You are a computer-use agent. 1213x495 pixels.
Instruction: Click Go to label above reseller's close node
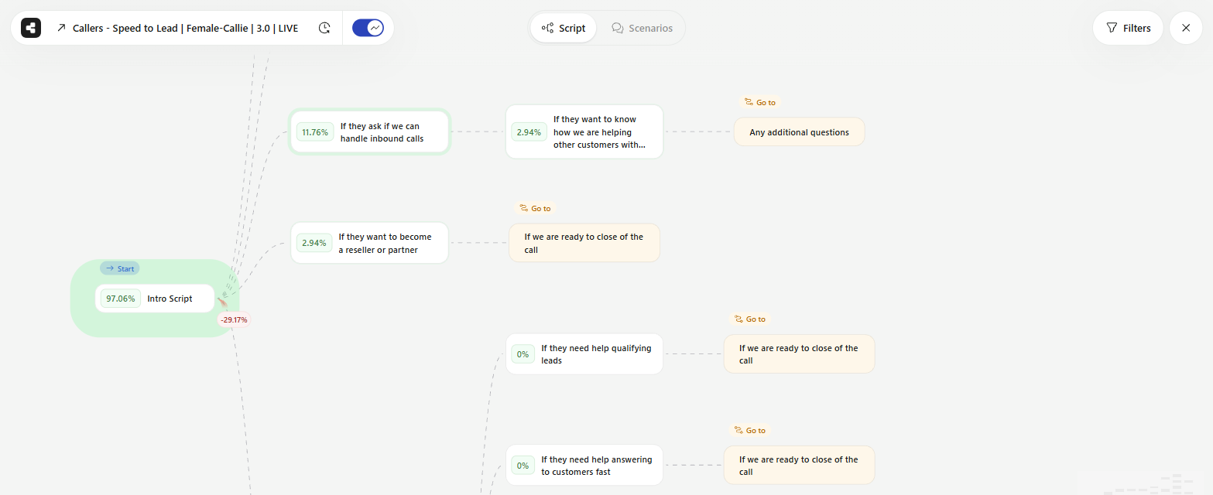535,208
